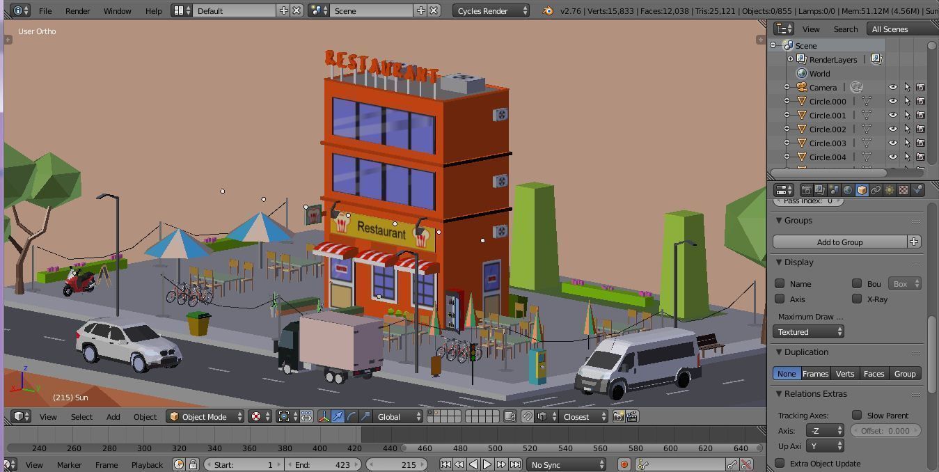Screen dimensions: 939x472
Task: Open the Render Layers properties tab
Action: click(x=820, y=190)
